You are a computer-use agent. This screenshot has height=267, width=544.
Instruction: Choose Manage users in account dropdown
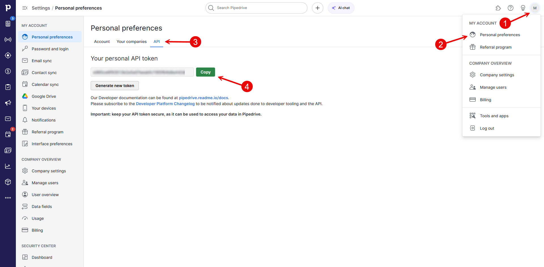pyautogui.click(x=501, y=87)
